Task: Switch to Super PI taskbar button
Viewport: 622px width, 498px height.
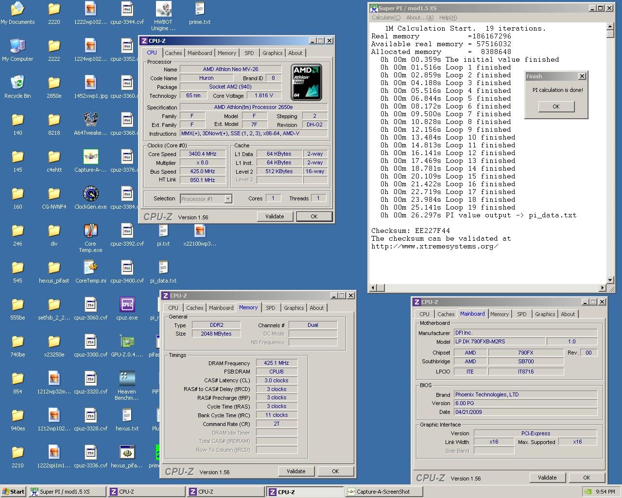Action: [67, 492]
